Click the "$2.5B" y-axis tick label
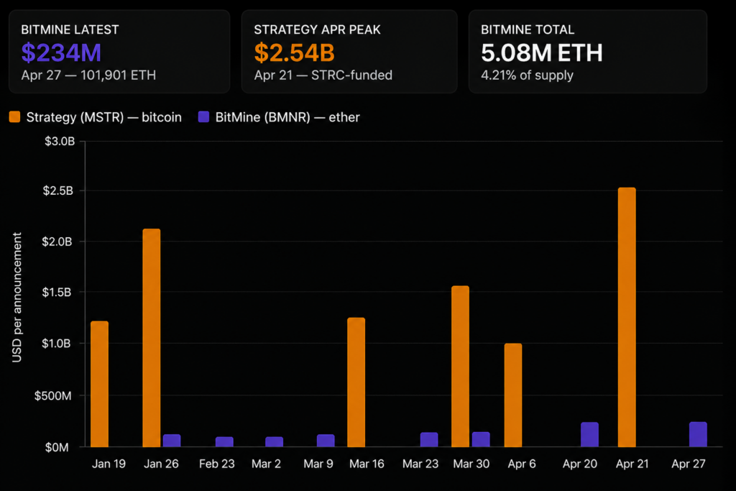The width and height of the screenshot is (736, 491). [x=60, y=191]
